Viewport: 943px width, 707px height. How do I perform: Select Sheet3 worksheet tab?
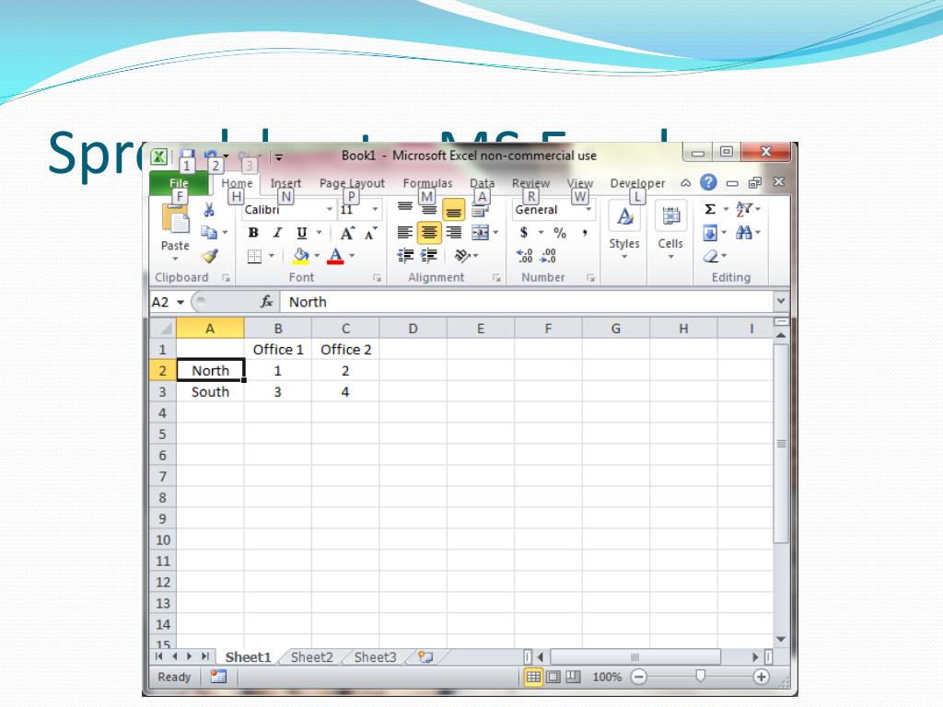click(x=375, y=657)
